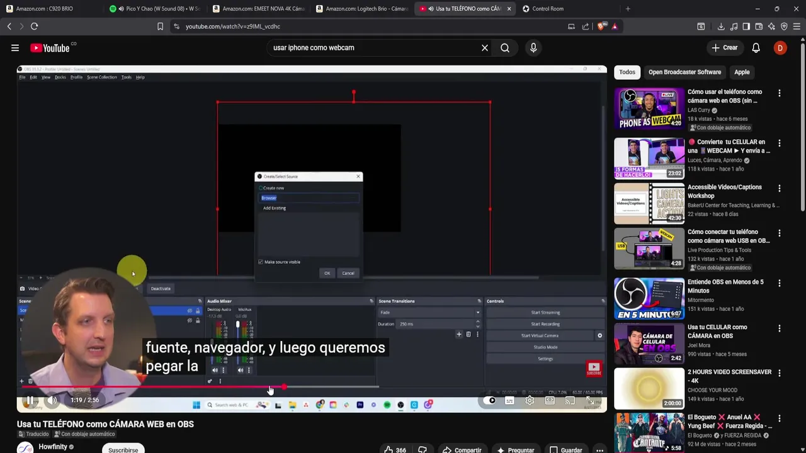Click the Crear button

click(724, 48)
